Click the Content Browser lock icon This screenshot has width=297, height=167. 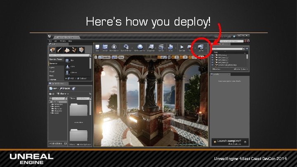click(90, 94)
